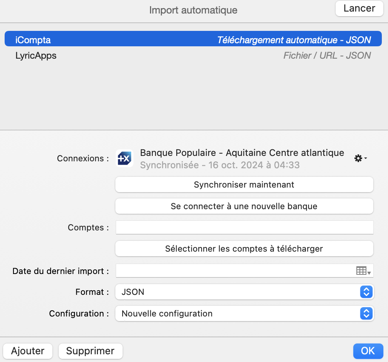This screenshot has height=362, width=388.
Task: Click Se connecter à une nouvelle banque
Action: click(x=244, y=206)
